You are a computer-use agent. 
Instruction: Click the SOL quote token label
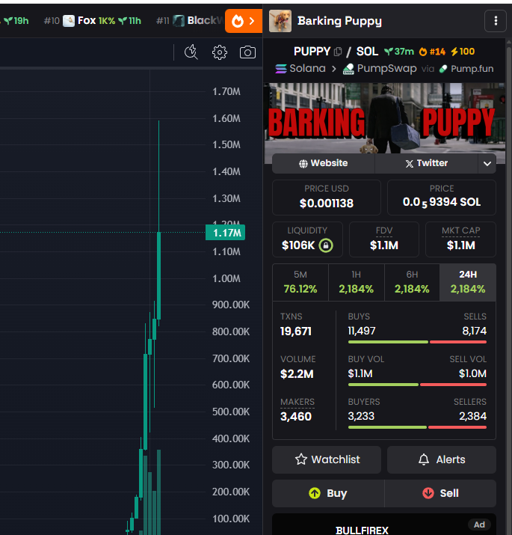[367, 52]
